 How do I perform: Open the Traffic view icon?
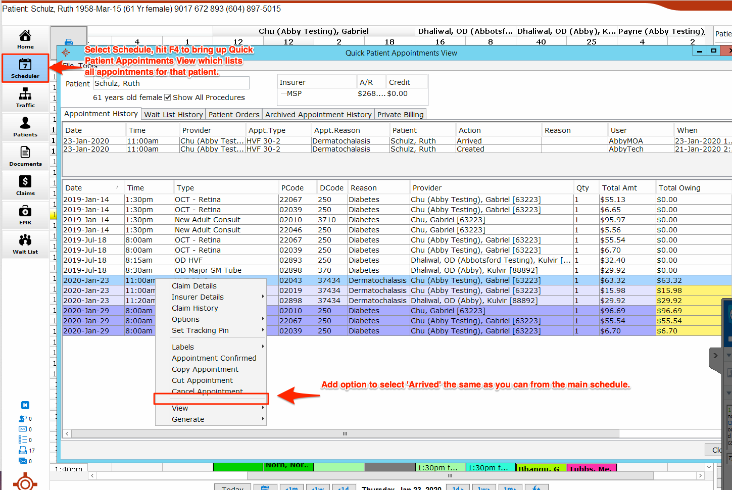click(x=25, y=98)
